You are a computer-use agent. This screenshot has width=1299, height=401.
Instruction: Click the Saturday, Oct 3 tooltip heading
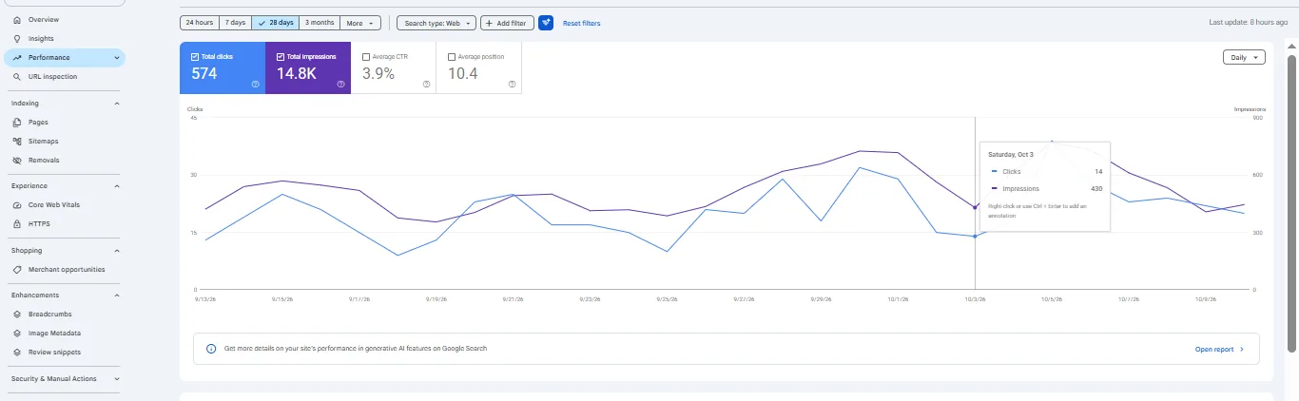coord(1011,154)
